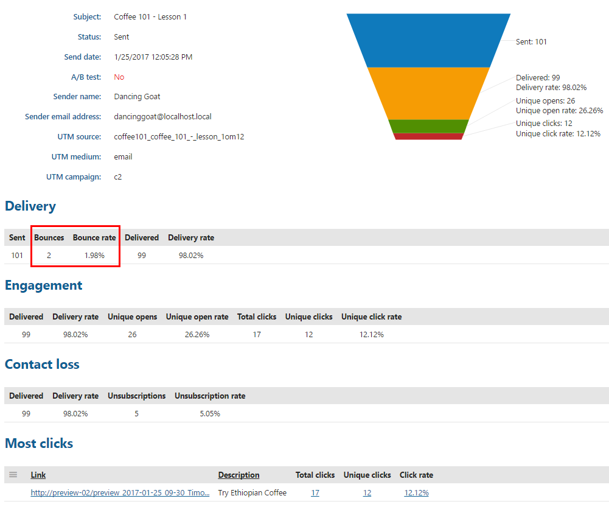Sort the table by the Description column
Image resolution: width=609 pixels, height=507 pixels.
[238, 475]
